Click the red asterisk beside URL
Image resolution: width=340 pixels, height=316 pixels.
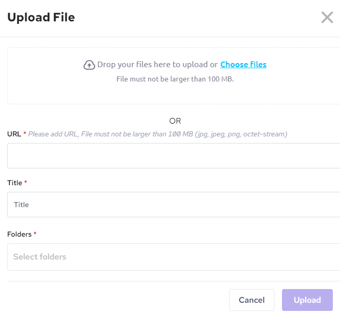(x=25, y=134)
